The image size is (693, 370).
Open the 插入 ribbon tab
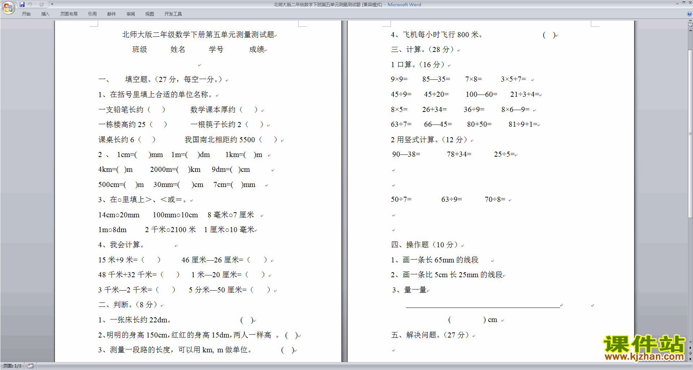click(45, 14)
